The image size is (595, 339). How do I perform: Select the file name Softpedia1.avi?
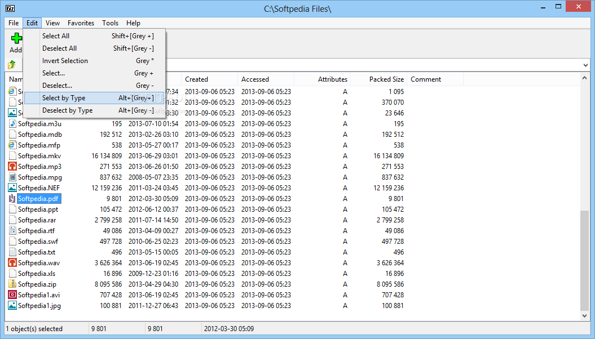[x=39, y=295]
